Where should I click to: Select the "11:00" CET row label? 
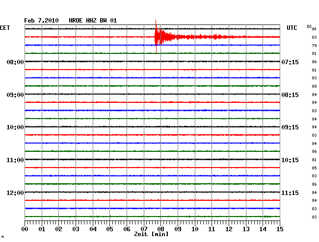pos(15,160)
